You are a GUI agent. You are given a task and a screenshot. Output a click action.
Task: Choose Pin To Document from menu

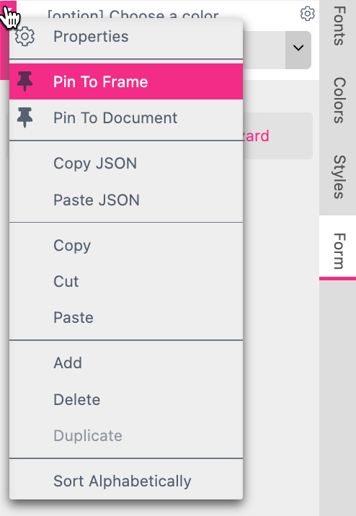click(x=126, y=117)
